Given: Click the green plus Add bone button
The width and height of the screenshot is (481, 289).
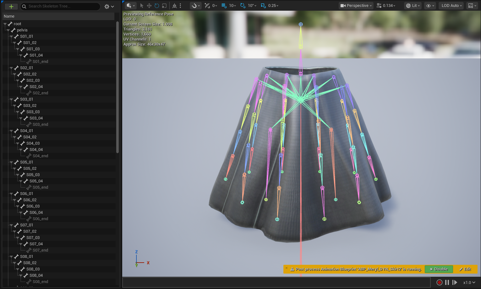Looking at the screenshot, I should 11,6.
